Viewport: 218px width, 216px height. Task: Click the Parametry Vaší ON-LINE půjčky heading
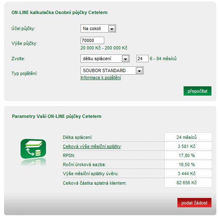click(57, 116)
